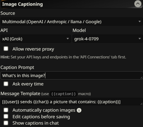The width and height of the screenshot is (143, 127).
Task: Collapse the Image Captioning panel with the chevron icon
Action: (138, 4)
